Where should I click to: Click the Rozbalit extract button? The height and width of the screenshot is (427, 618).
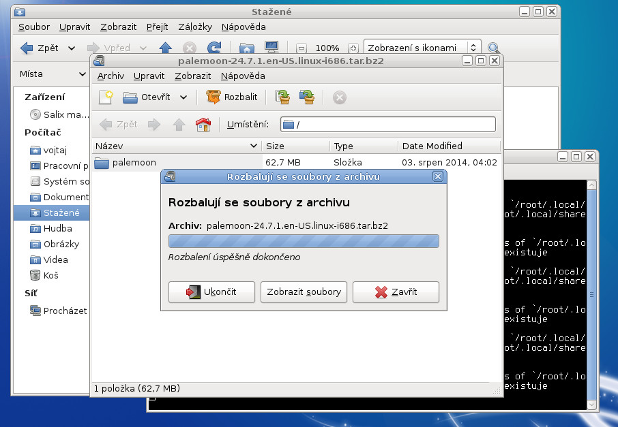(232, 97)
